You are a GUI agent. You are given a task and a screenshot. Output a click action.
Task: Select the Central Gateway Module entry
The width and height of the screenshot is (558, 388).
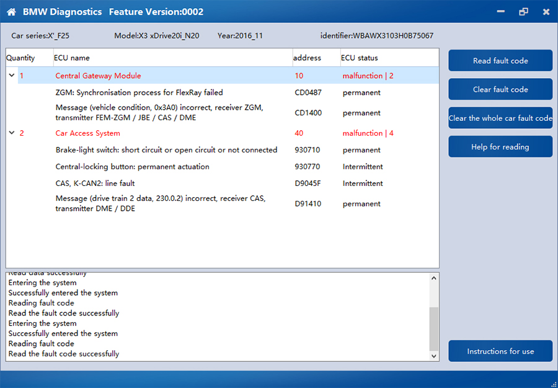point(98,76)
